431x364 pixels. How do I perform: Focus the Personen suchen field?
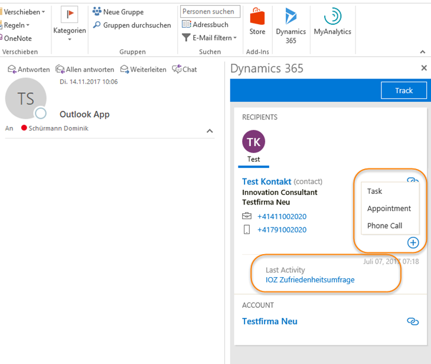coord(210,11)
